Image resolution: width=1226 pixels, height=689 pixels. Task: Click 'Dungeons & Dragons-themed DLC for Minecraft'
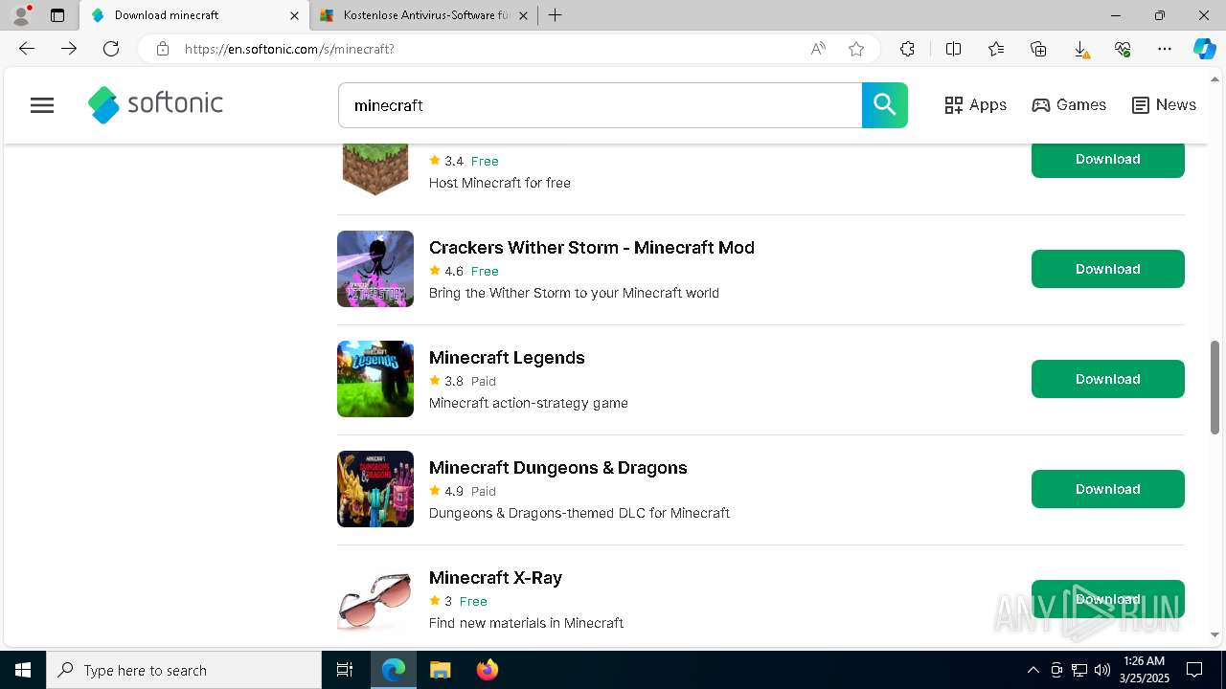pos(579,513)
